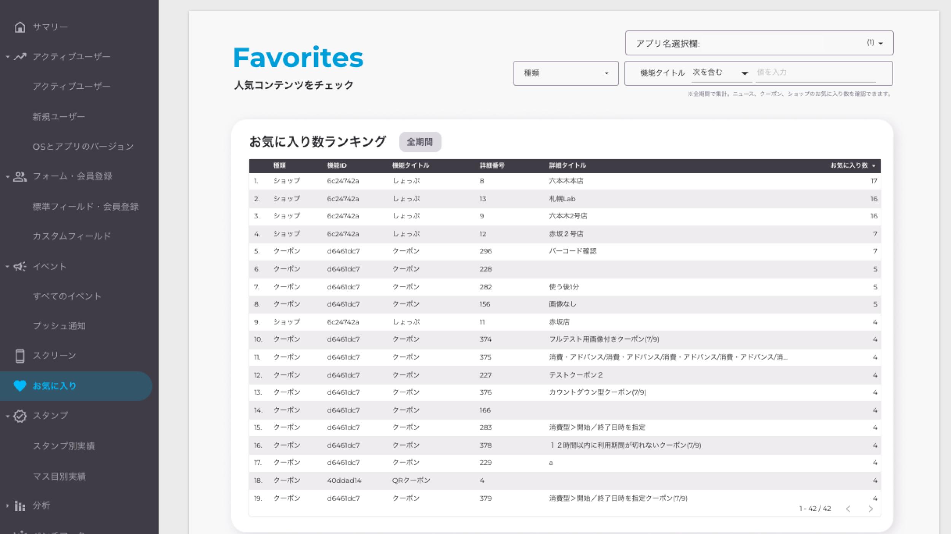
Task: Click the １２時間以内に利用期間が切れないクーポン cell
Action: (625, 445)
